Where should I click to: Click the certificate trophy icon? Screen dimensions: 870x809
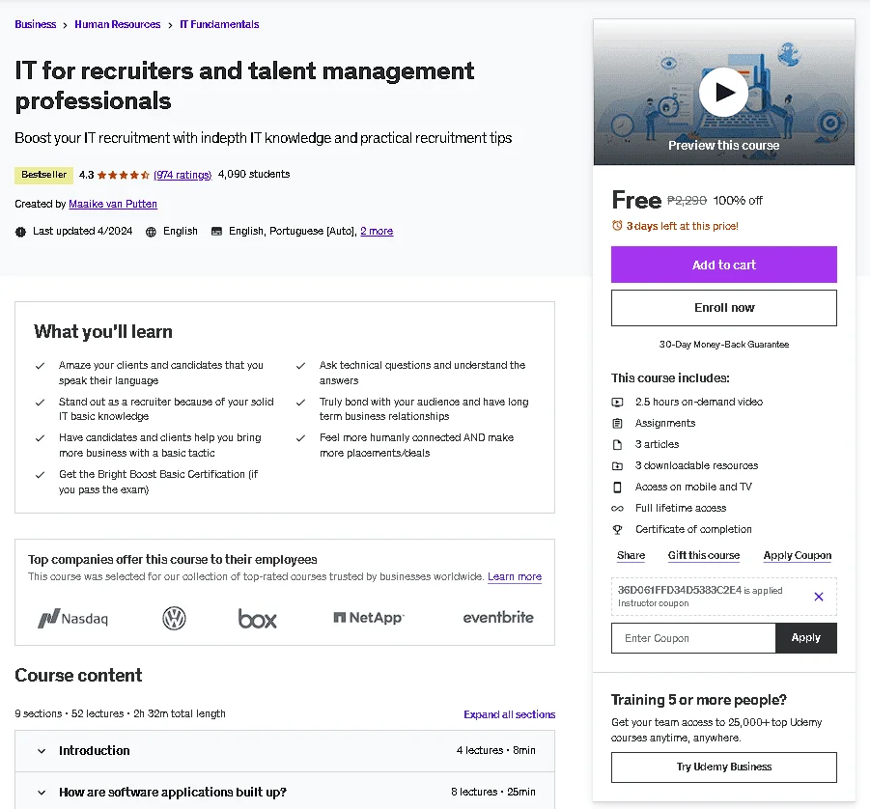coord(617,529)
